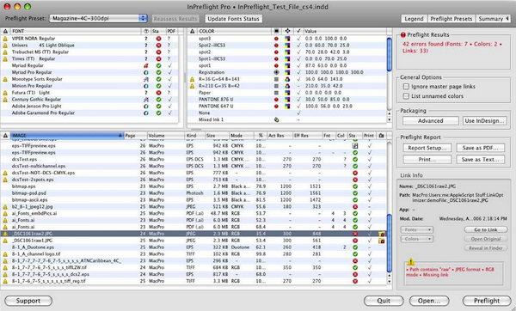Open the Preflight Preset dropdown
Screen dimensions: 516x311
[98, 18]
